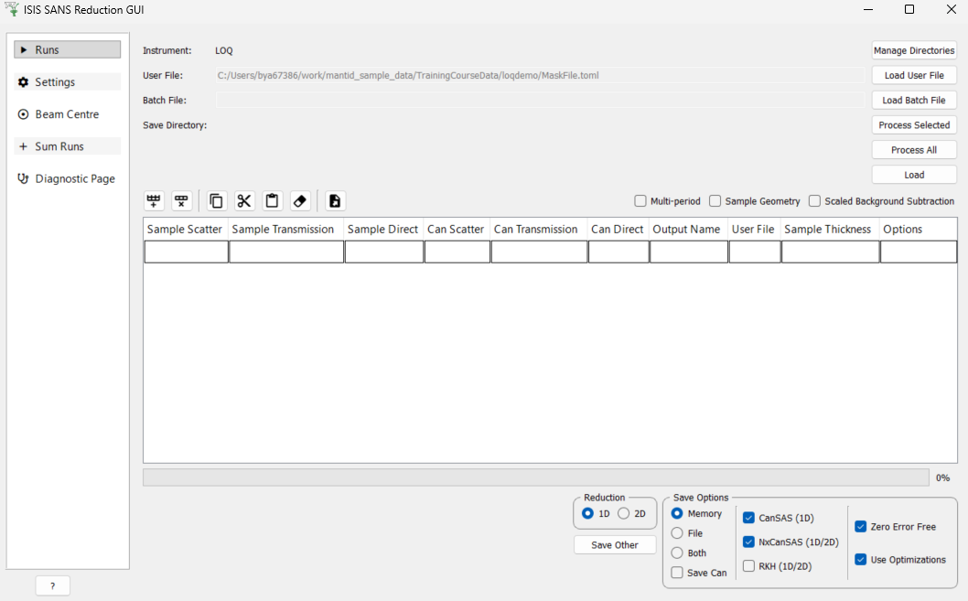The height and width of the screenshot is (601, 968).
Task: Click the User File path field
Action: coord(540,75)
